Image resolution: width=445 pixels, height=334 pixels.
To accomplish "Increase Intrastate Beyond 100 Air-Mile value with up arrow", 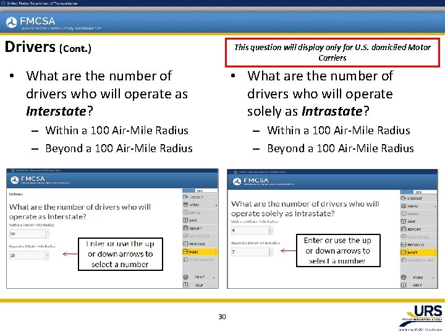I will tap(271, 250).
